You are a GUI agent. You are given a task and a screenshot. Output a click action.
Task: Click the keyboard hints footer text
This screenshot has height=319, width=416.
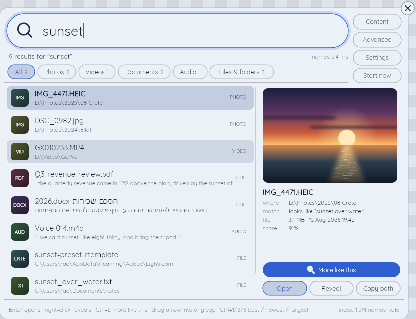click(x=159, y=310)
